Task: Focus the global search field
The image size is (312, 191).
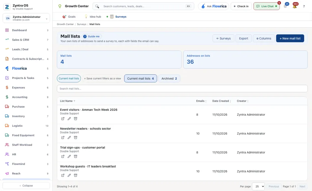Action: click(143, 6)
